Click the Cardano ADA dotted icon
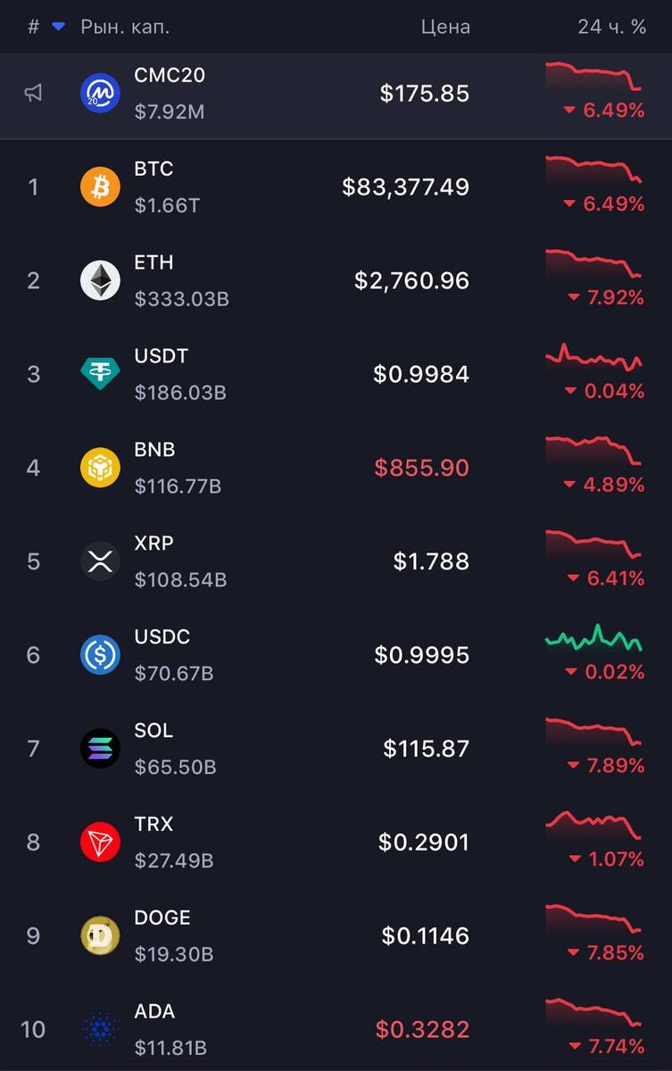 coord(100,1029)
